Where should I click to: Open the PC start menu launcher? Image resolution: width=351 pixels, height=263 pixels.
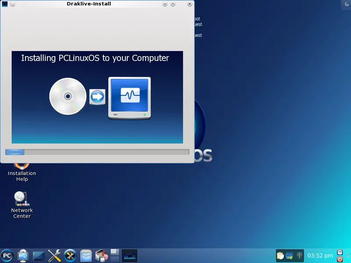point(7,256)
